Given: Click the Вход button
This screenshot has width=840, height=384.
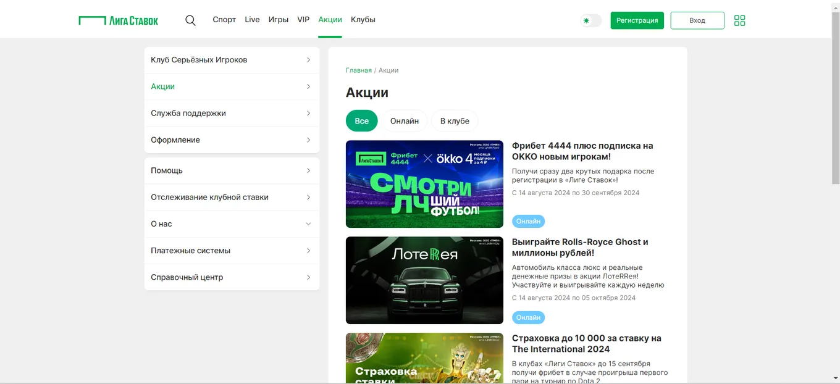Looking at the screenshot, I should coord(697,20).
